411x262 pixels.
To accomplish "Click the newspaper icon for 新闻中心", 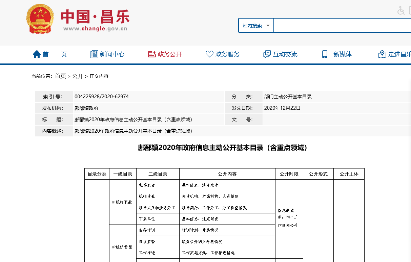I will coord(94,54).
